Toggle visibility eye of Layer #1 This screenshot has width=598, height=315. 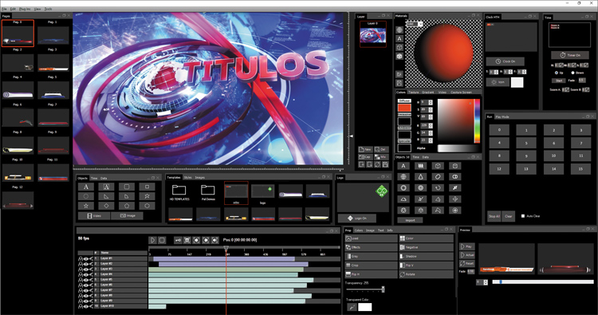pyautogui.click(x=85, y=258)
